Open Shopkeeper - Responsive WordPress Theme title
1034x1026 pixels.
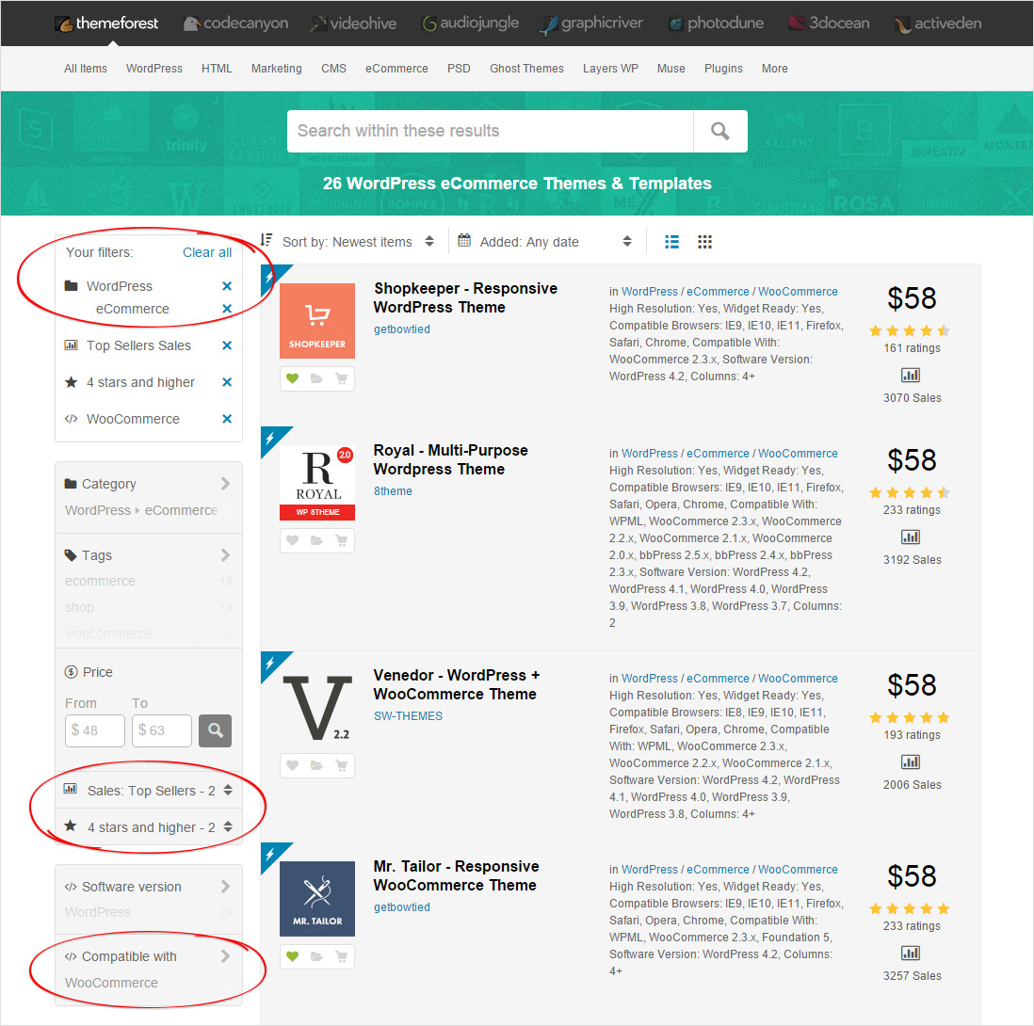coord(465,297)
